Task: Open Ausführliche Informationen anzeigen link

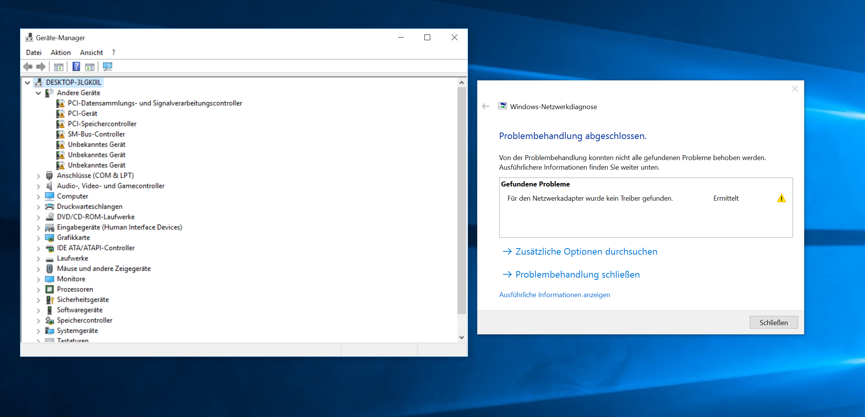Action: pos(554,295)
